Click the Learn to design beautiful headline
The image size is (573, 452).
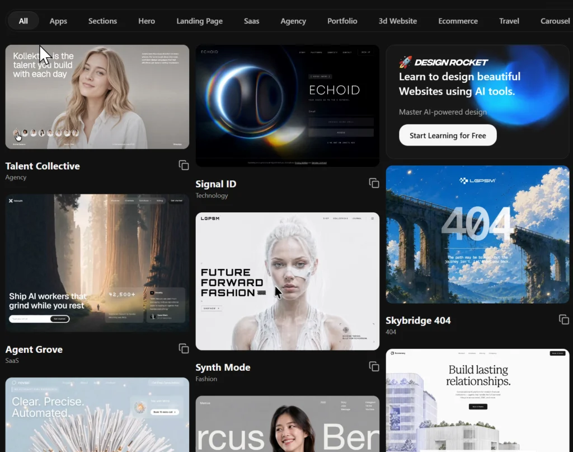pos(460,84)
